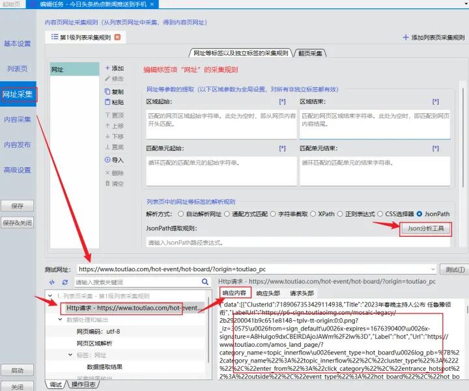Viewport: 469px width, 391px height.
Task: Click the 关闭 button at bottom left
Action: click(x=18, y=386)
